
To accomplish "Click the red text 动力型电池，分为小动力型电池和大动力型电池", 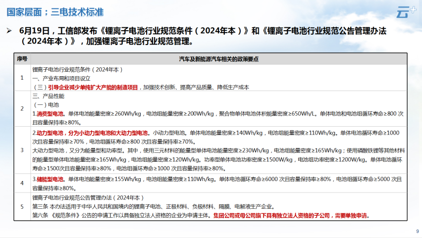I will click(92, 133).
